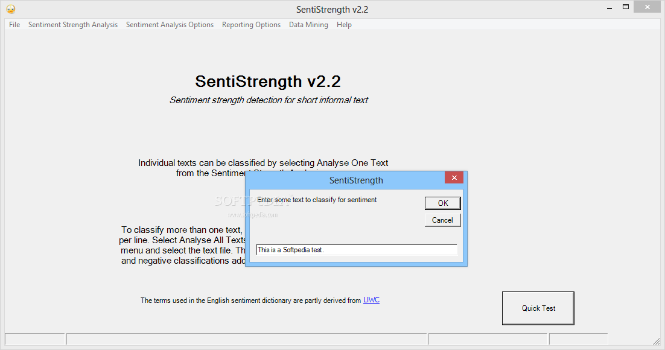Click the SentiStrength smiley app icon
The width and height of the screenshot is (665, 350).
point(11,9)
